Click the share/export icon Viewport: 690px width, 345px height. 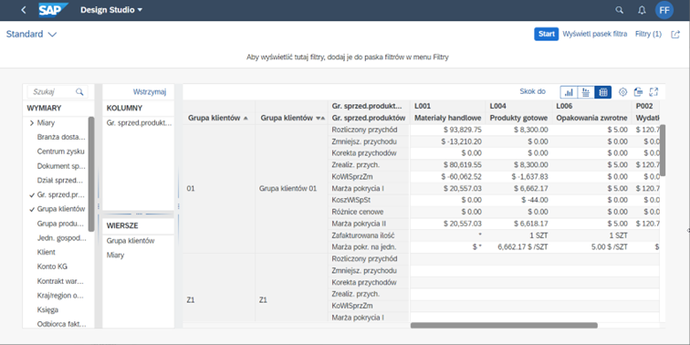tap(675, 35)
